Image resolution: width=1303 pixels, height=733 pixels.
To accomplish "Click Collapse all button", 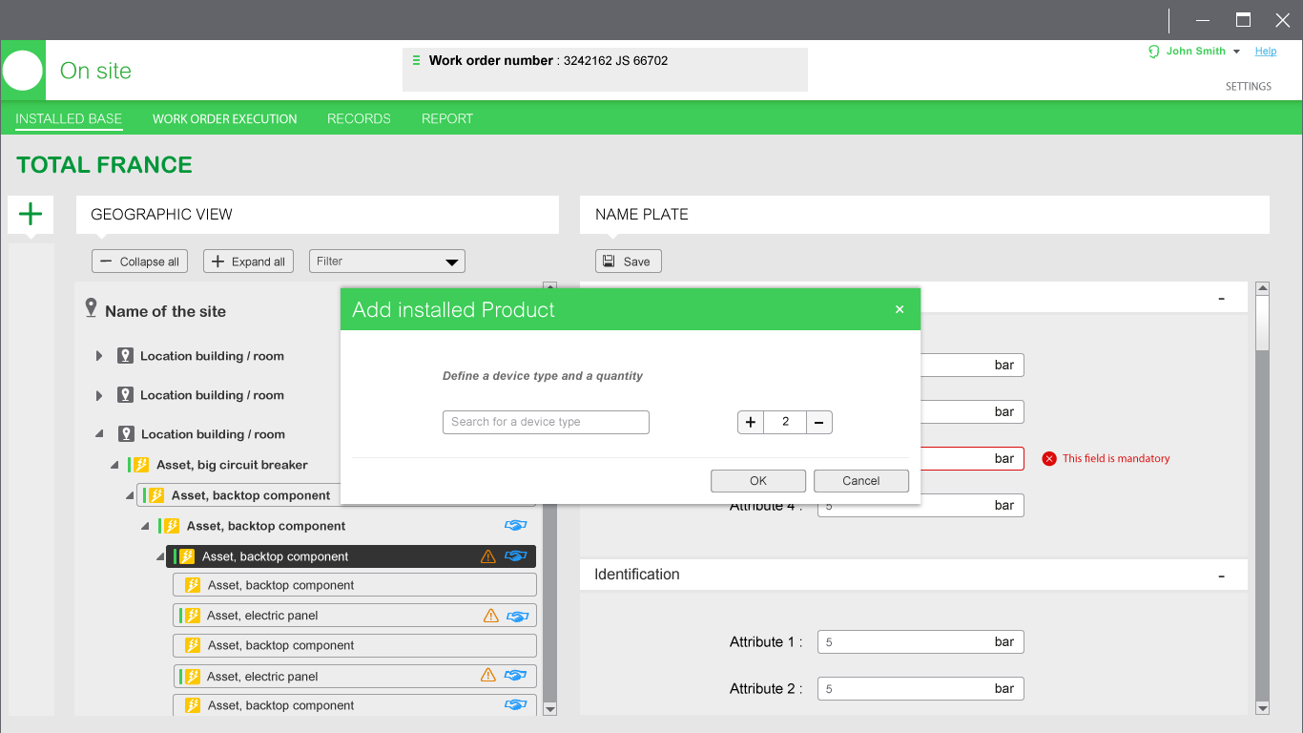I will [x=139, y=262].
